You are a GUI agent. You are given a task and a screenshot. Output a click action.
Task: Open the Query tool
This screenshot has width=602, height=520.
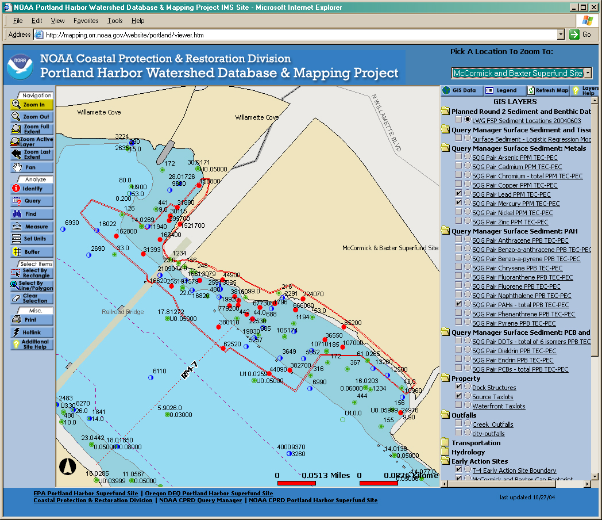[x=32, y=201]
